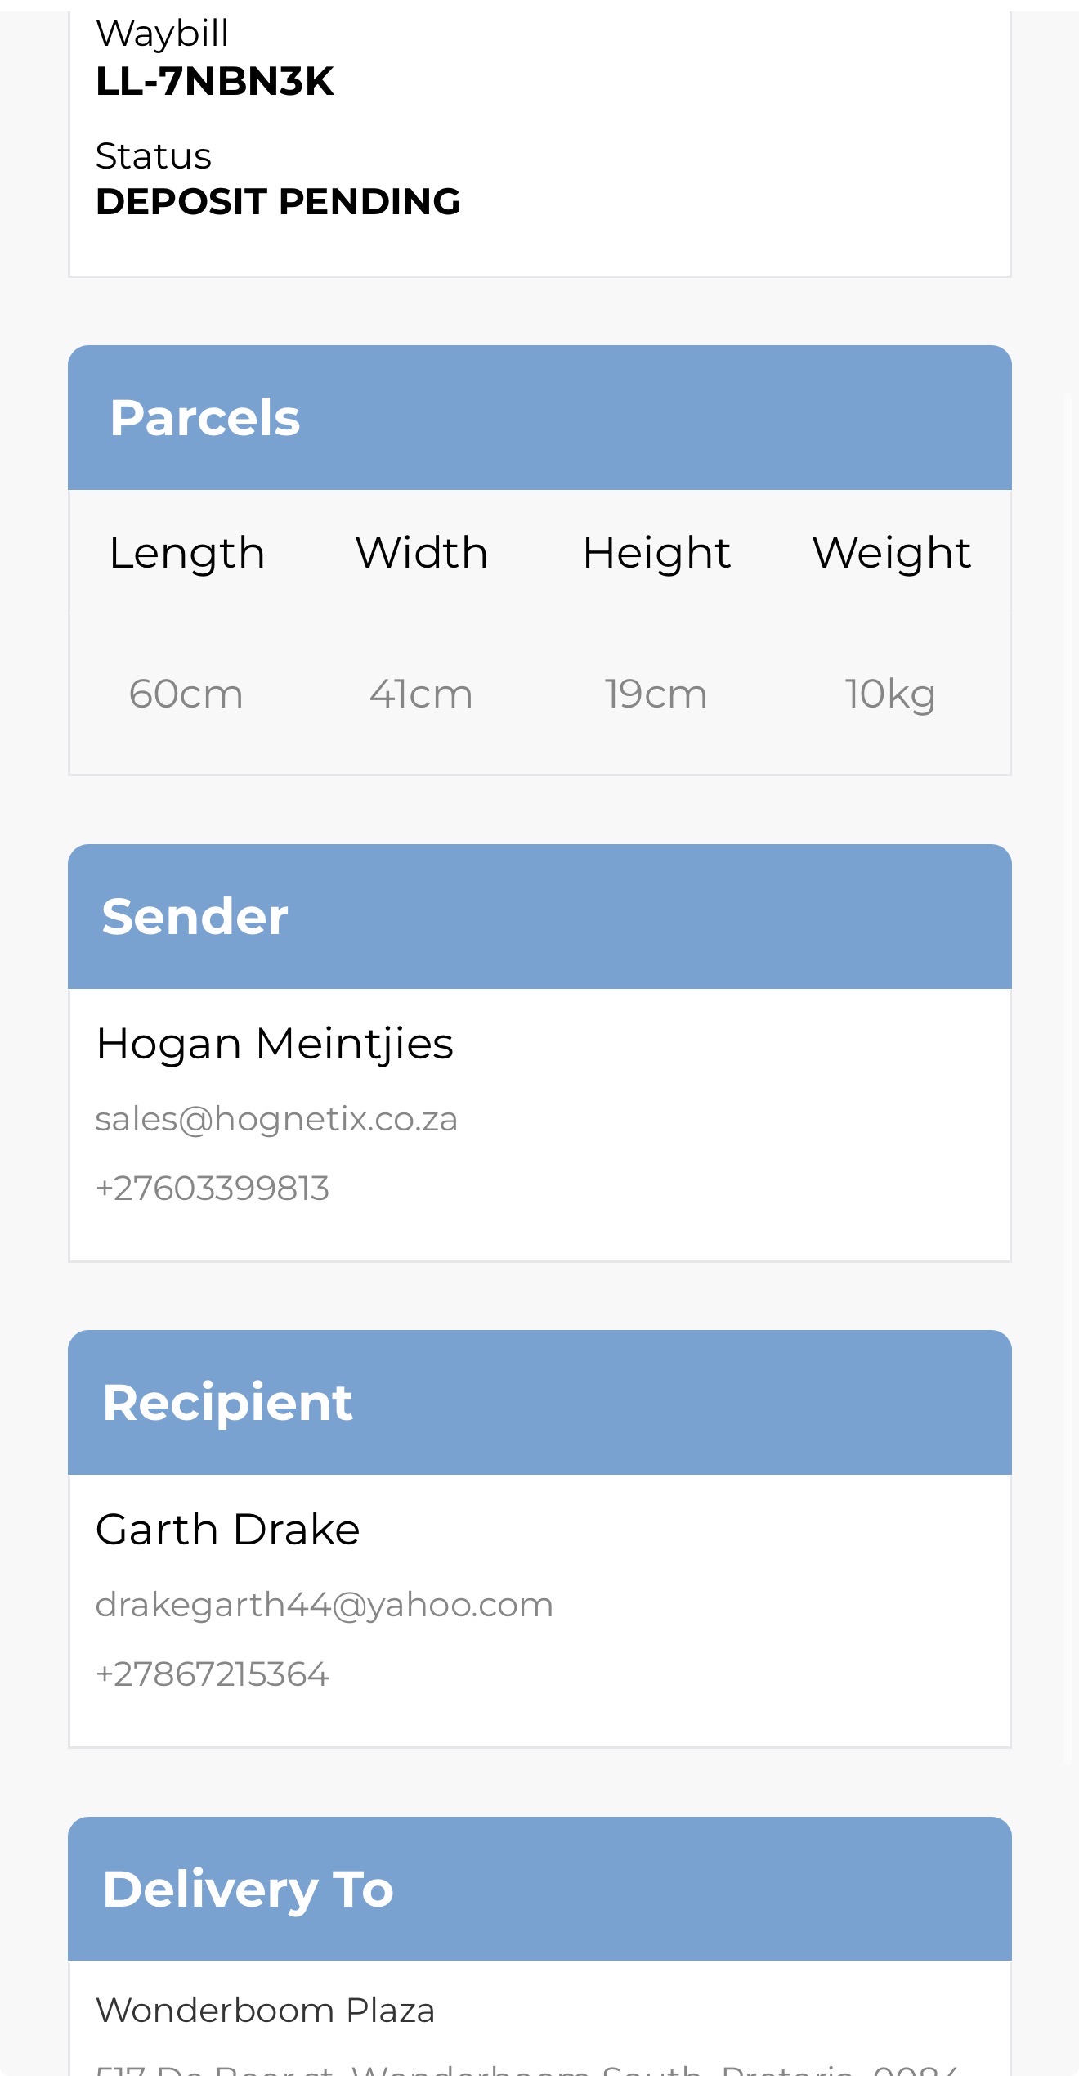Tap the 10kg weight value

pos(890,694)
